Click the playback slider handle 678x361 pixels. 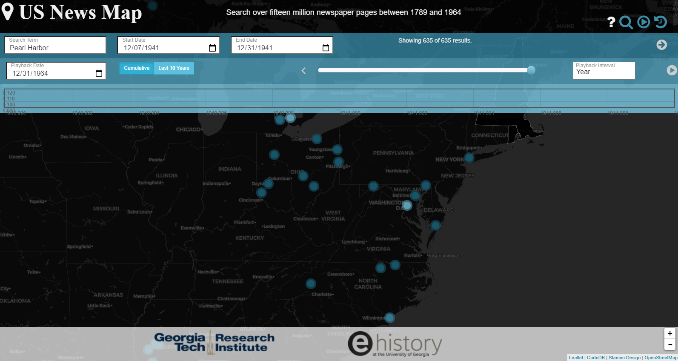pyautogui.click(x=531, y=70)
